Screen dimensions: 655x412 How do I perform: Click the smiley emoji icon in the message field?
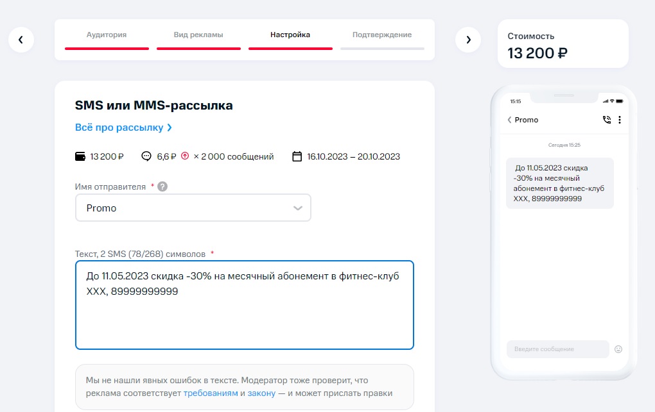click(618, 349)
